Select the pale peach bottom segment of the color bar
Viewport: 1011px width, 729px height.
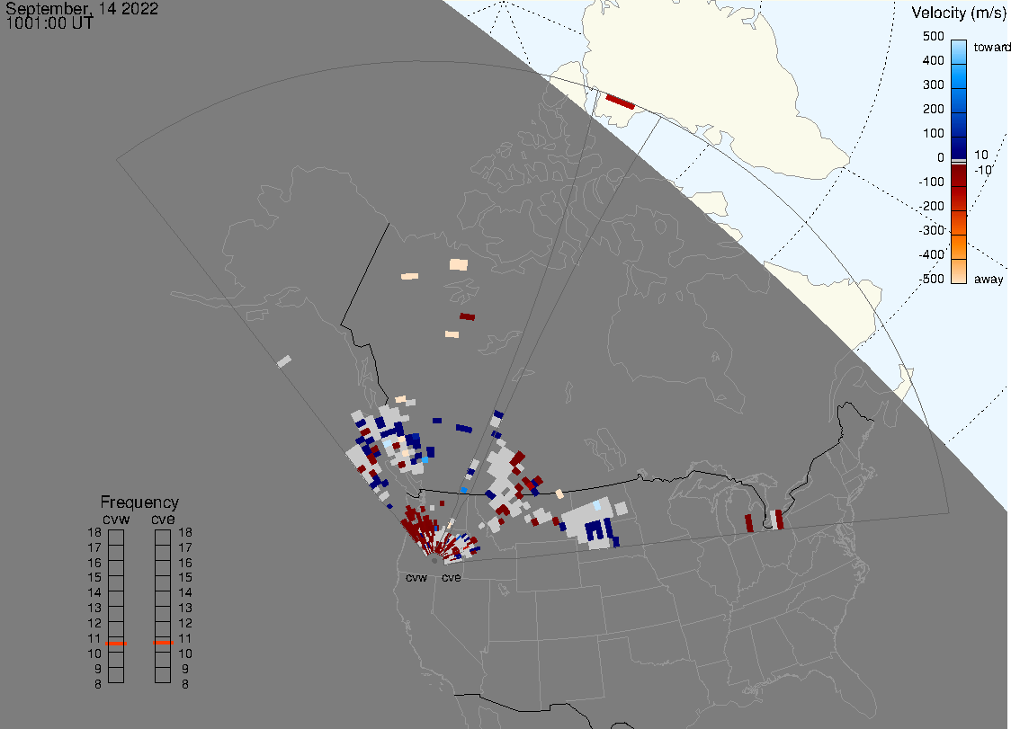(959, 271)
